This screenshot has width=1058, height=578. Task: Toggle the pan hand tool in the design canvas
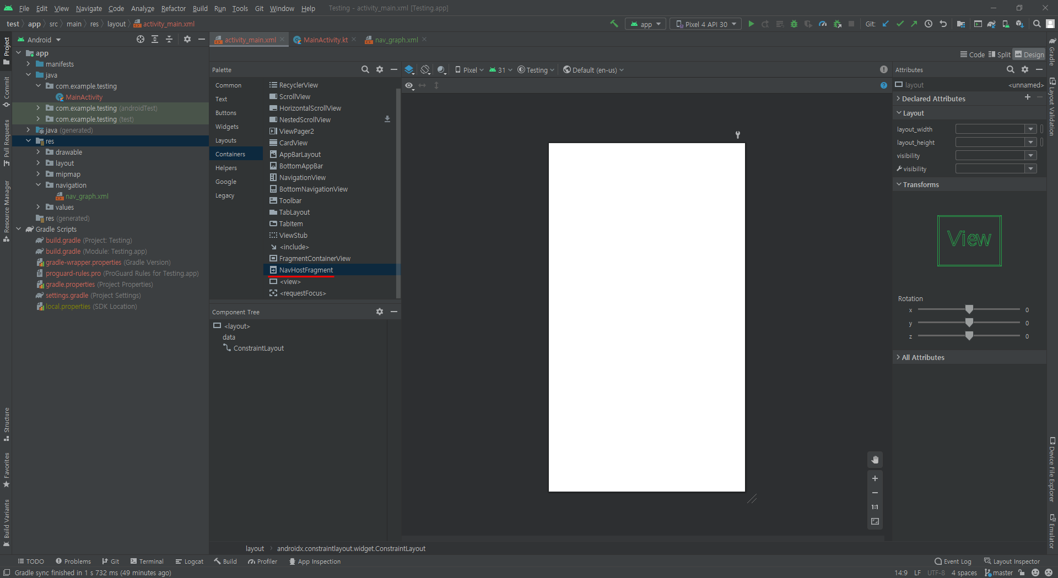[875, 460]
